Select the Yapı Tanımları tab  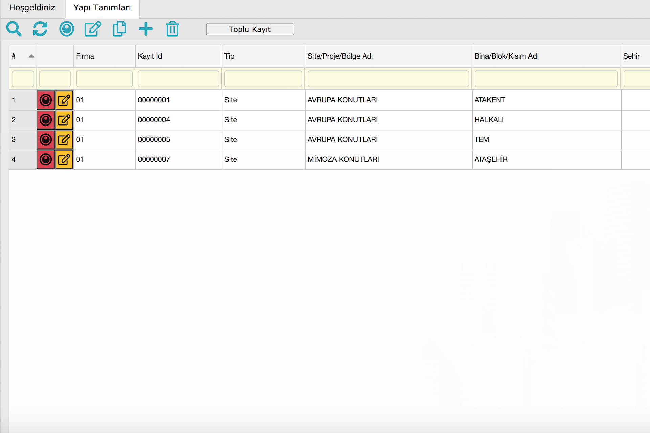102,8
